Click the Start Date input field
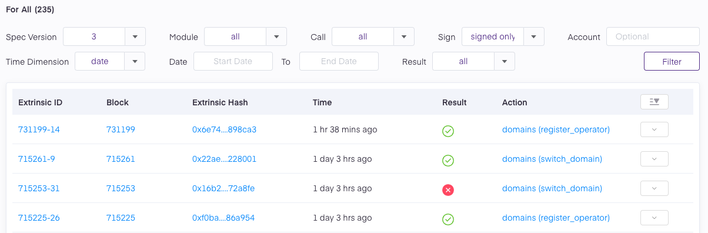Viewport: 708px width, 233px height. pyautogui.click(x=233, y=61)
